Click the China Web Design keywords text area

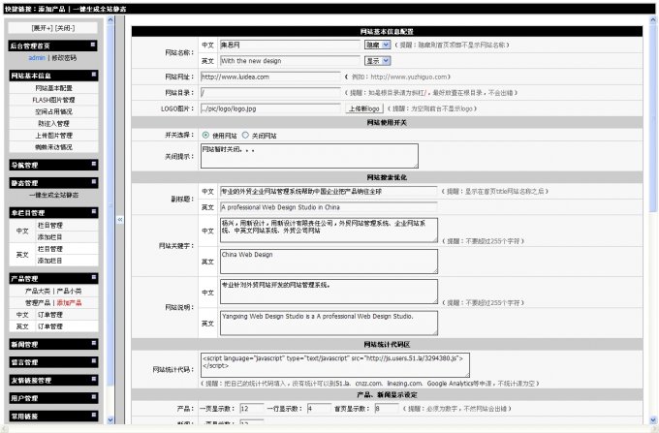329,262
